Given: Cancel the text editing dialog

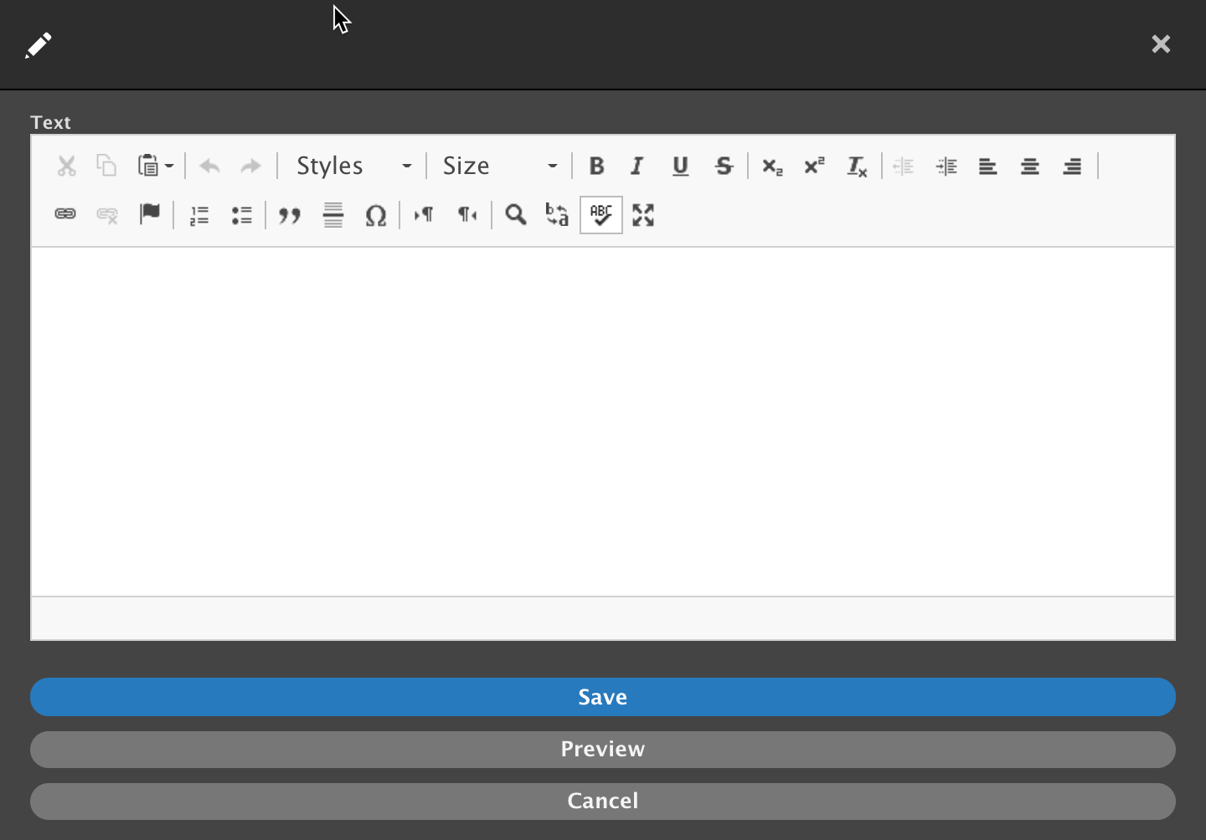Looking at the screenshot, I should tap(603, 801).
